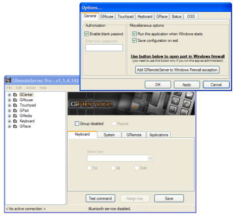Viewport: 233px width, 216px height.
Task: Check the Ctrl modifier checkbox
Action: [89, 168]
